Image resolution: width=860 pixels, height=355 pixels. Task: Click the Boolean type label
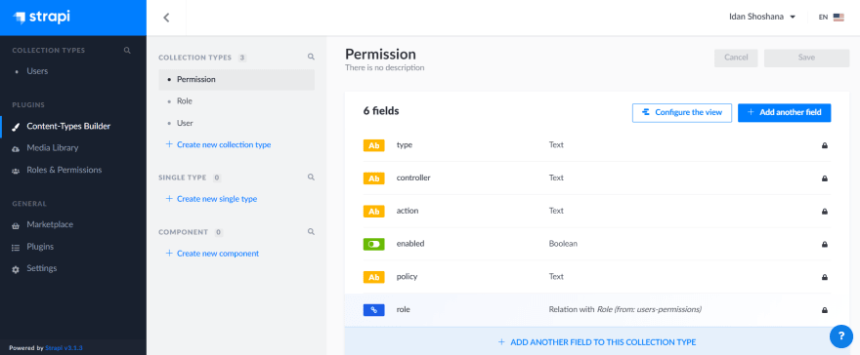[x=563, y=244]
